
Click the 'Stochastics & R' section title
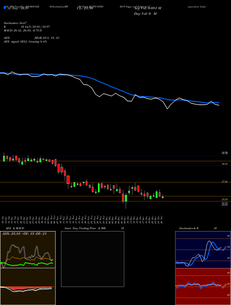coord(188,228)
